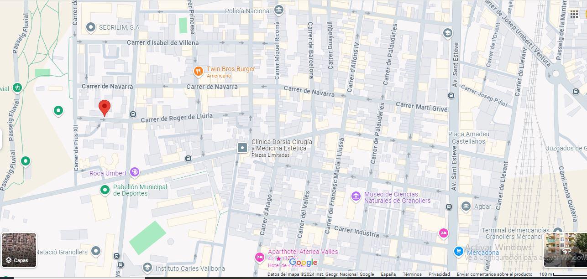Open Museo de Ciencias Naturales marker
Image resolution: width=587 pixels, height=279 pixels.
pos(356,196)
